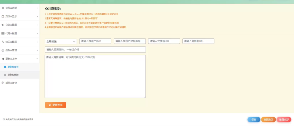Click the 页面&显示 calendar icon

(3, 16)
